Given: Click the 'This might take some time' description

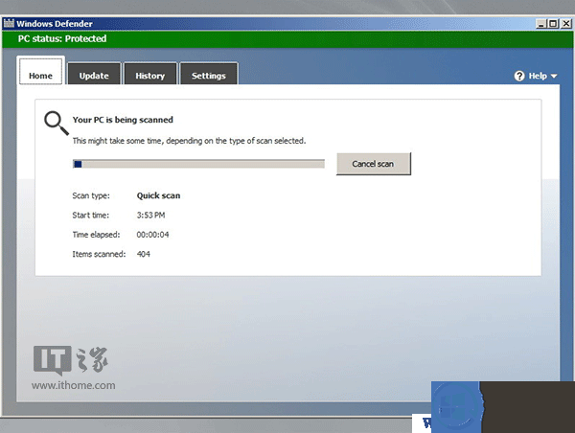Looking at the screenshot, I should (x=189, y=141).
